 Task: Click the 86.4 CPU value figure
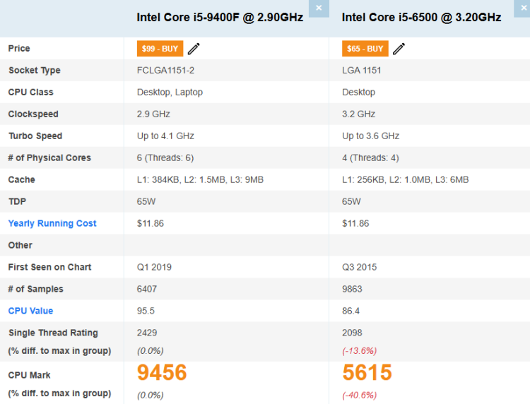point(351,311)
